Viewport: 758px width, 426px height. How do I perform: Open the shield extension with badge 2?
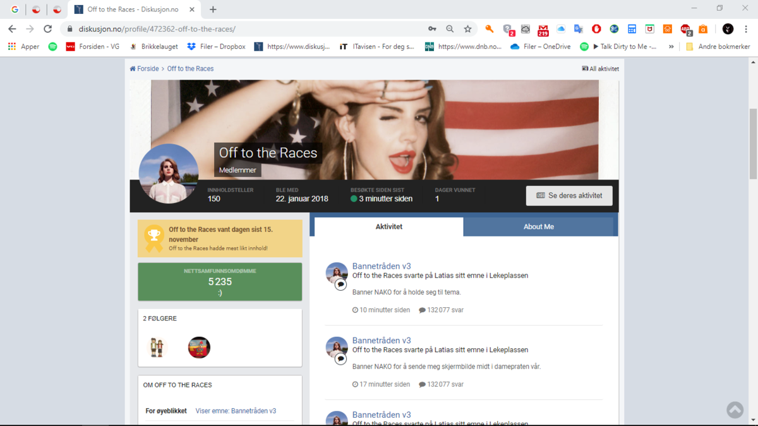[x=508, y=30]
